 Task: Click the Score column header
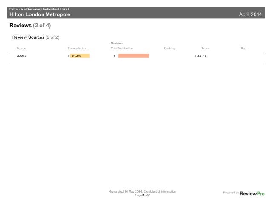pos(205,49)
